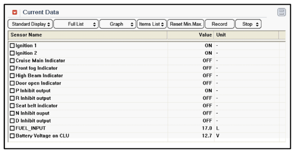
Task: Open the Stop dropdown
Action: tap(248, 24)
